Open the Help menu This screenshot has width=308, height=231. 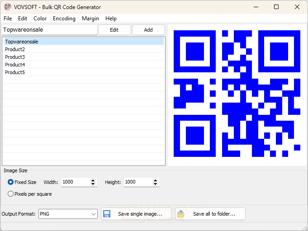[111, 19]
